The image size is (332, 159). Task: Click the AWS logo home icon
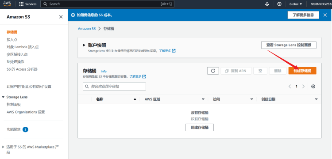(x=7, y=4)
